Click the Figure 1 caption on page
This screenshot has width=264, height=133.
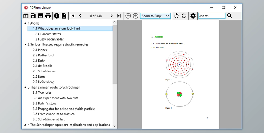(x=169, y=80)
